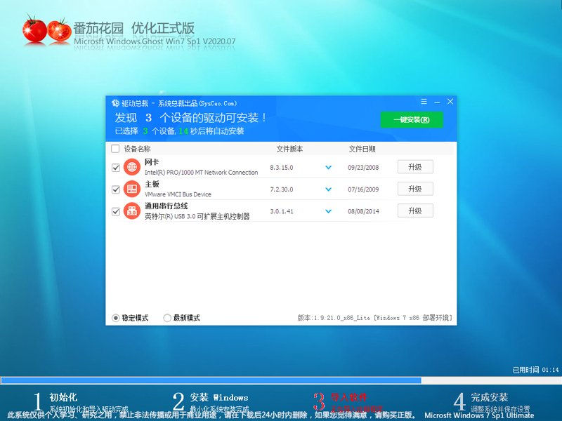Click 升级 for the USB controller
This screenshot has height=421, width=562.
pos(415,211)
